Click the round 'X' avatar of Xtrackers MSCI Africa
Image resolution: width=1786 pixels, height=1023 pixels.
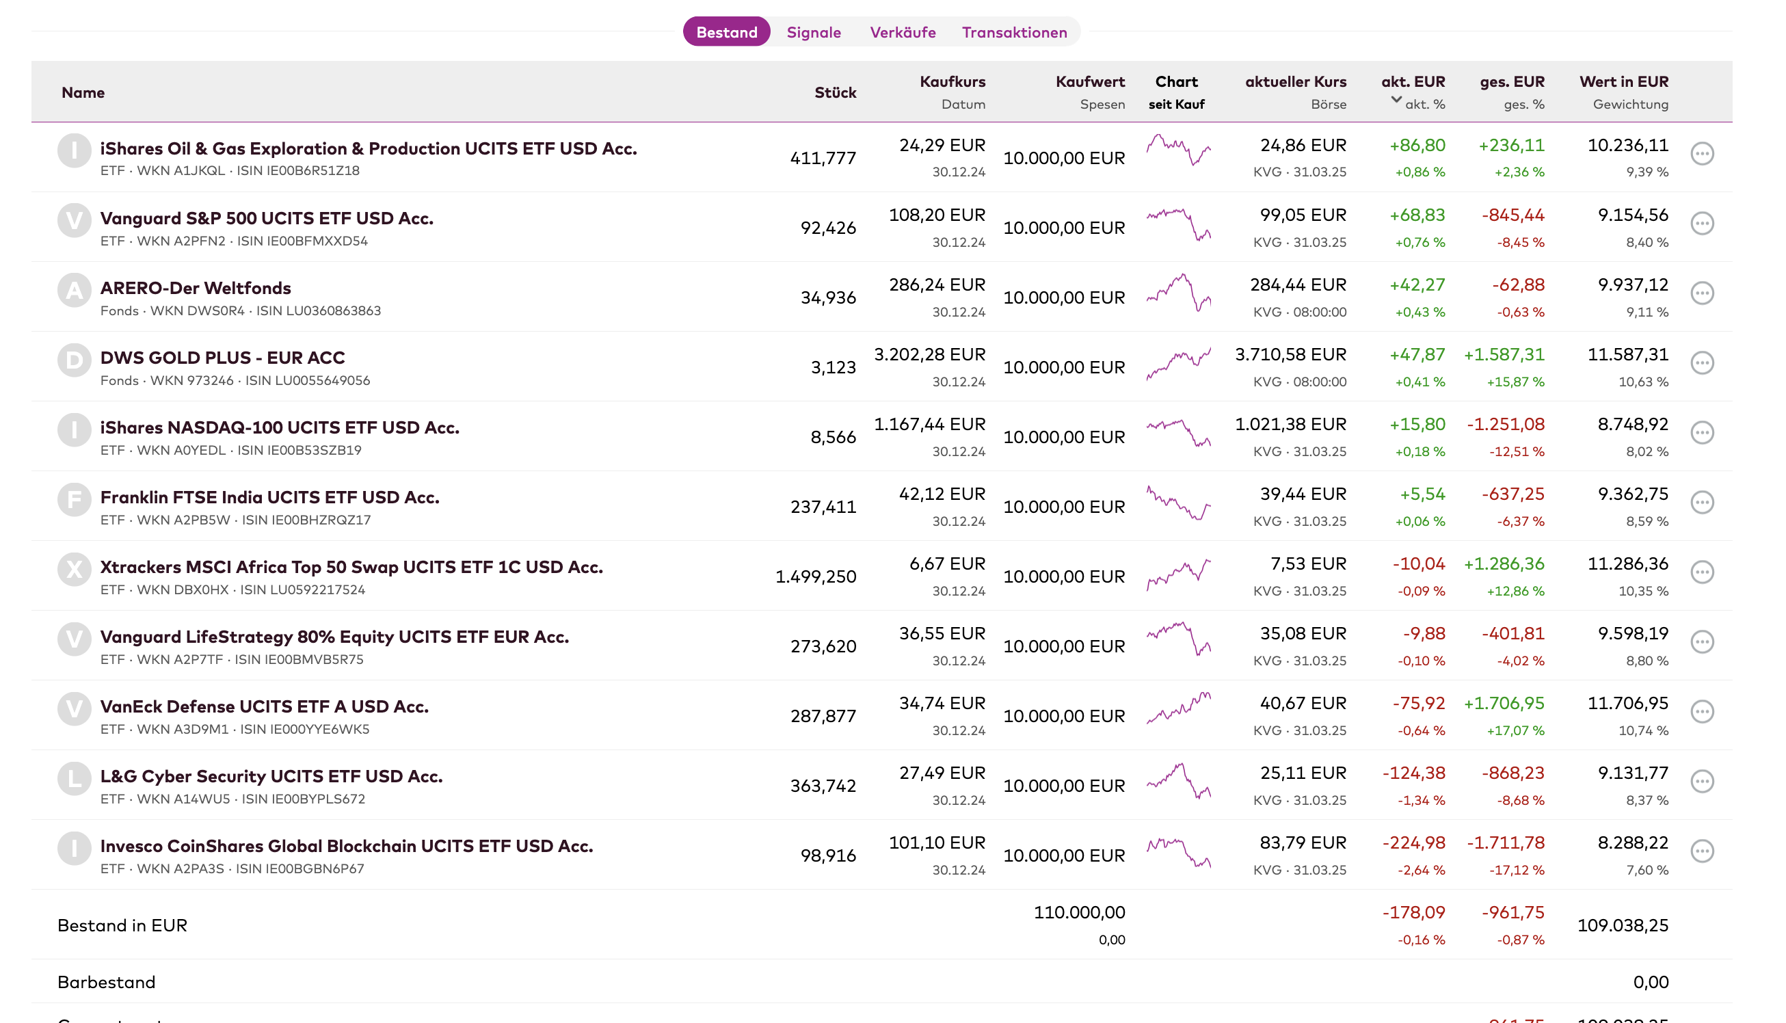point(75,569)
